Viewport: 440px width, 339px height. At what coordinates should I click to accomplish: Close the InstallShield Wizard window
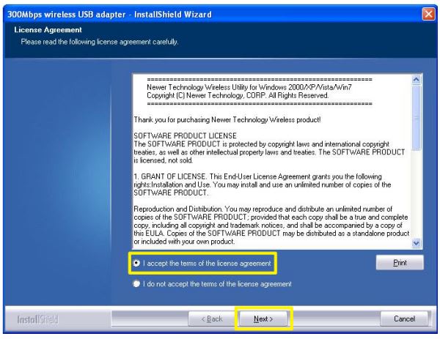pyautogui.click(x=428, y=14)
